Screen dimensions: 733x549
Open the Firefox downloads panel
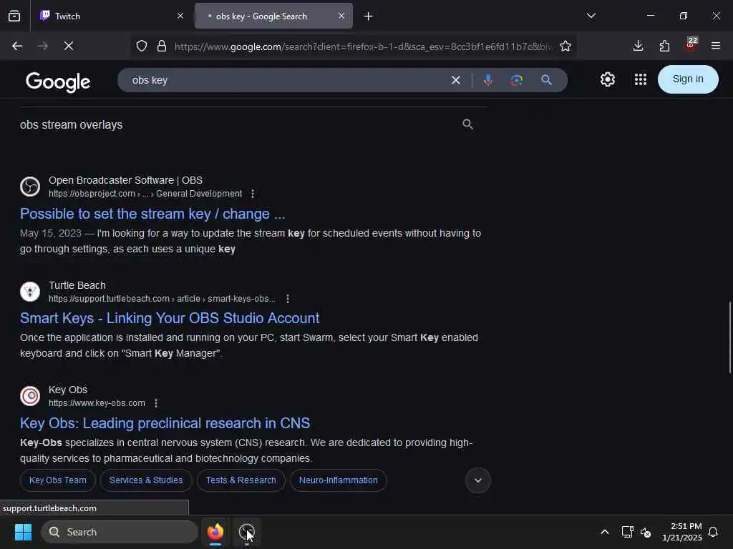point(638,46)
